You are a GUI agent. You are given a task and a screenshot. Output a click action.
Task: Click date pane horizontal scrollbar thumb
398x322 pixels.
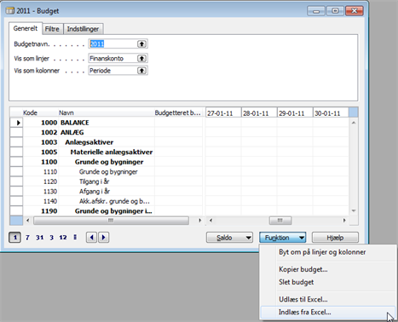(280, 221)
